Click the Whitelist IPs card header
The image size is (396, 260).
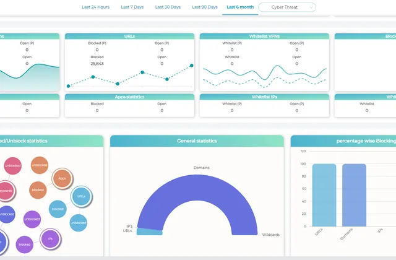pos(264,97)
